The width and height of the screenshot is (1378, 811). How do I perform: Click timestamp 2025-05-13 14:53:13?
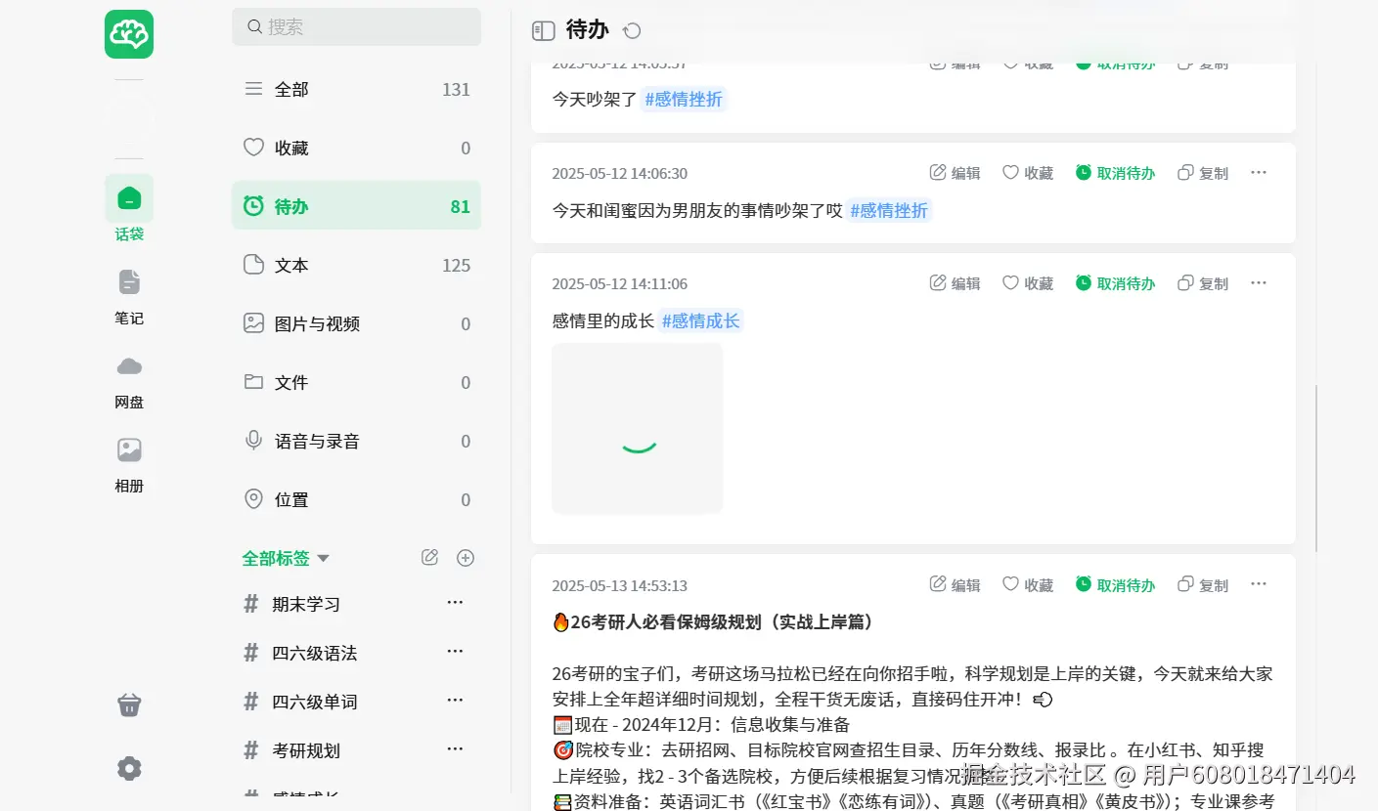(620, 585)
